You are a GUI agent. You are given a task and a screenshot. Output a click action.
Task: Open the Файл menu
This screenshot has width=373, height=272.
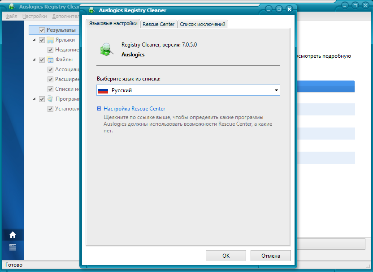coord(11,16)
